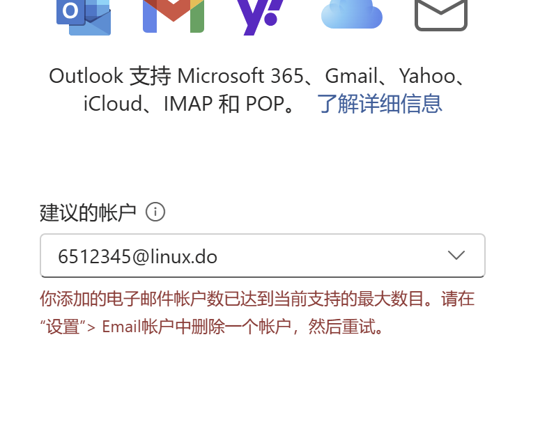Select the purple Yahoo logo icon
The image size is (547, 445).
coord(260,17)
